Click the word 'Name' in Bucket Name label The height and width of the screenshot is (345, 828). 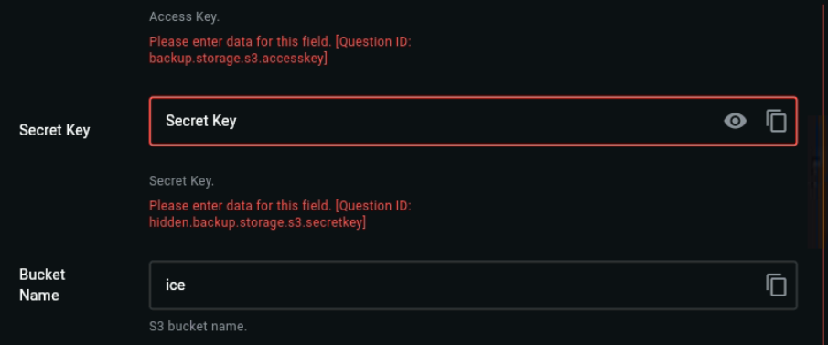coord(38,295)
